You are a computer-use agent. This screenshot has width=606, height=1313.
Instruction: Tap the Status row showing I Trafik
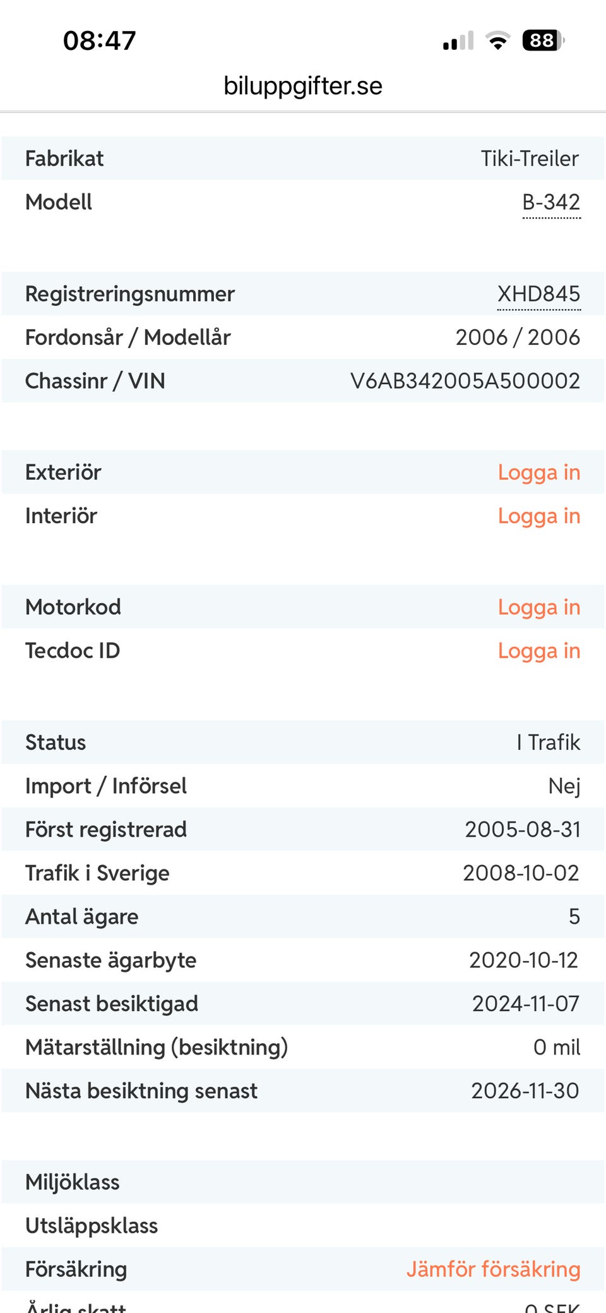pyautogui.click(x=548, y=742)
